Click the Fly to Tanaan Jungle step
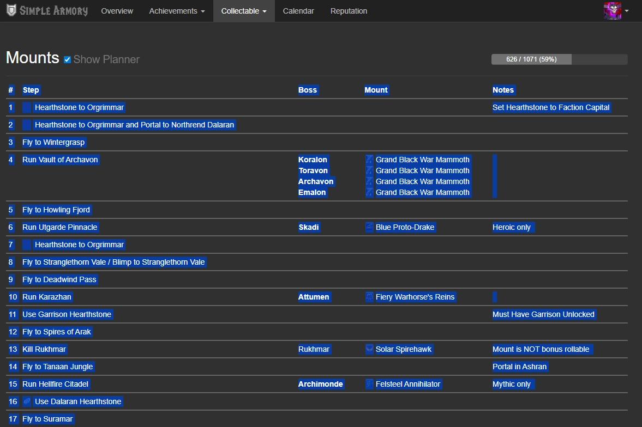Viewport: 642px width, 427px height. [58, 367]
